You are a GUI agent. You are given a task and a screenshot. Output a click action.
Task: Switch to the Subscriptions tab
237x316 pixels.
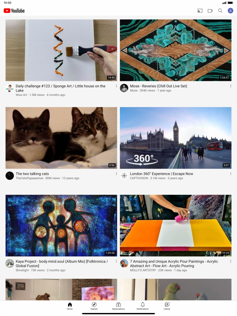pos(118,306)
